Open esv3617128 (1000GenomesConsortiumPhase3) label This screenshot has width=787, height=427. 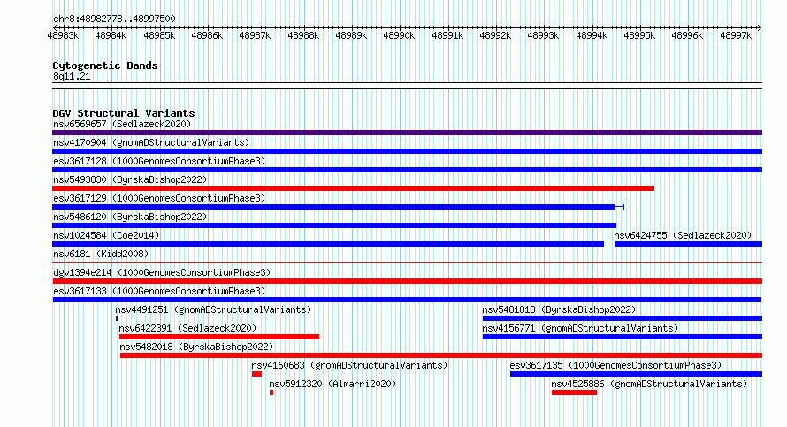[159, 161]
